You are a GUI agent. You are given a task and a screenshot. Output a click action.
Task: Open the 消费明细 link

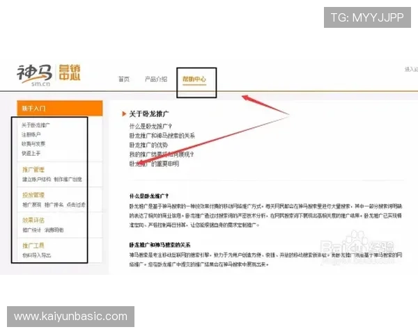coord(54,230)
